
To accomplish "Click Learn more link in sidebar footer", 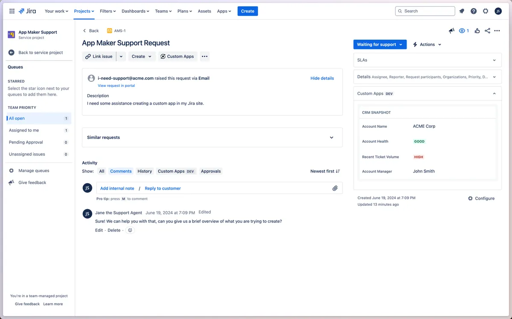I will 53,304.
